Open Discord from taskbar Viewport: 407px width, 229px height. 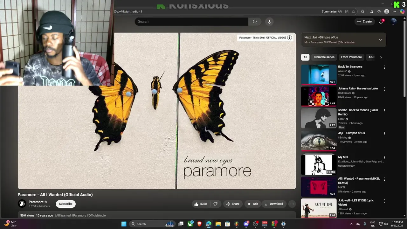(x=246, y=224)
